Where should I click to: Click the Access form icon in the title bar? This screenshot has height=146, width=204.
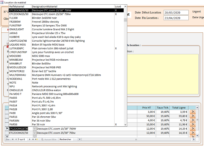pyautogui.click(x=2, y=2)
